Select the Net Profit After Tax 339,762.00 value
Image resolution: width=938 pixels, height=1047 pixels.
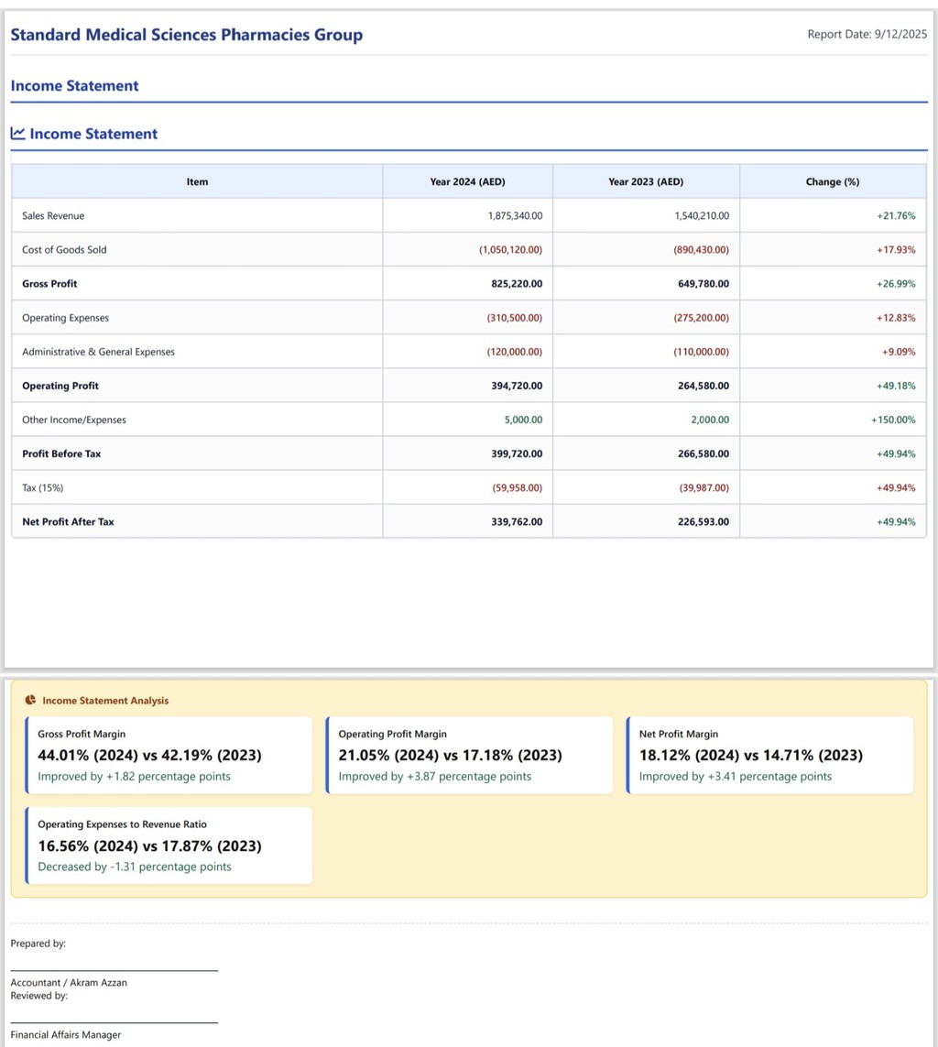click(517, 522)
